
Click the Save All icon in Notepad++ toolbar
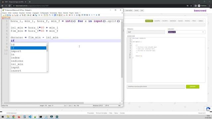[10, 15]
